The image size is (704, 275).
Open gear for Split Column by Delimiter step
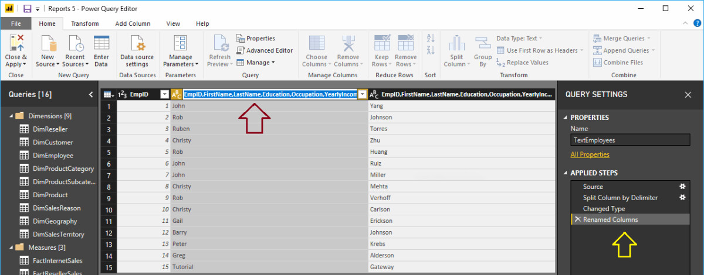(682, 198)
